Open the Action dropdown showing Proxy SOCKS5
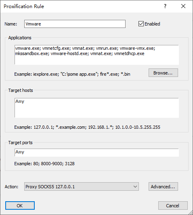193x215 pixels. pos(82,187)
